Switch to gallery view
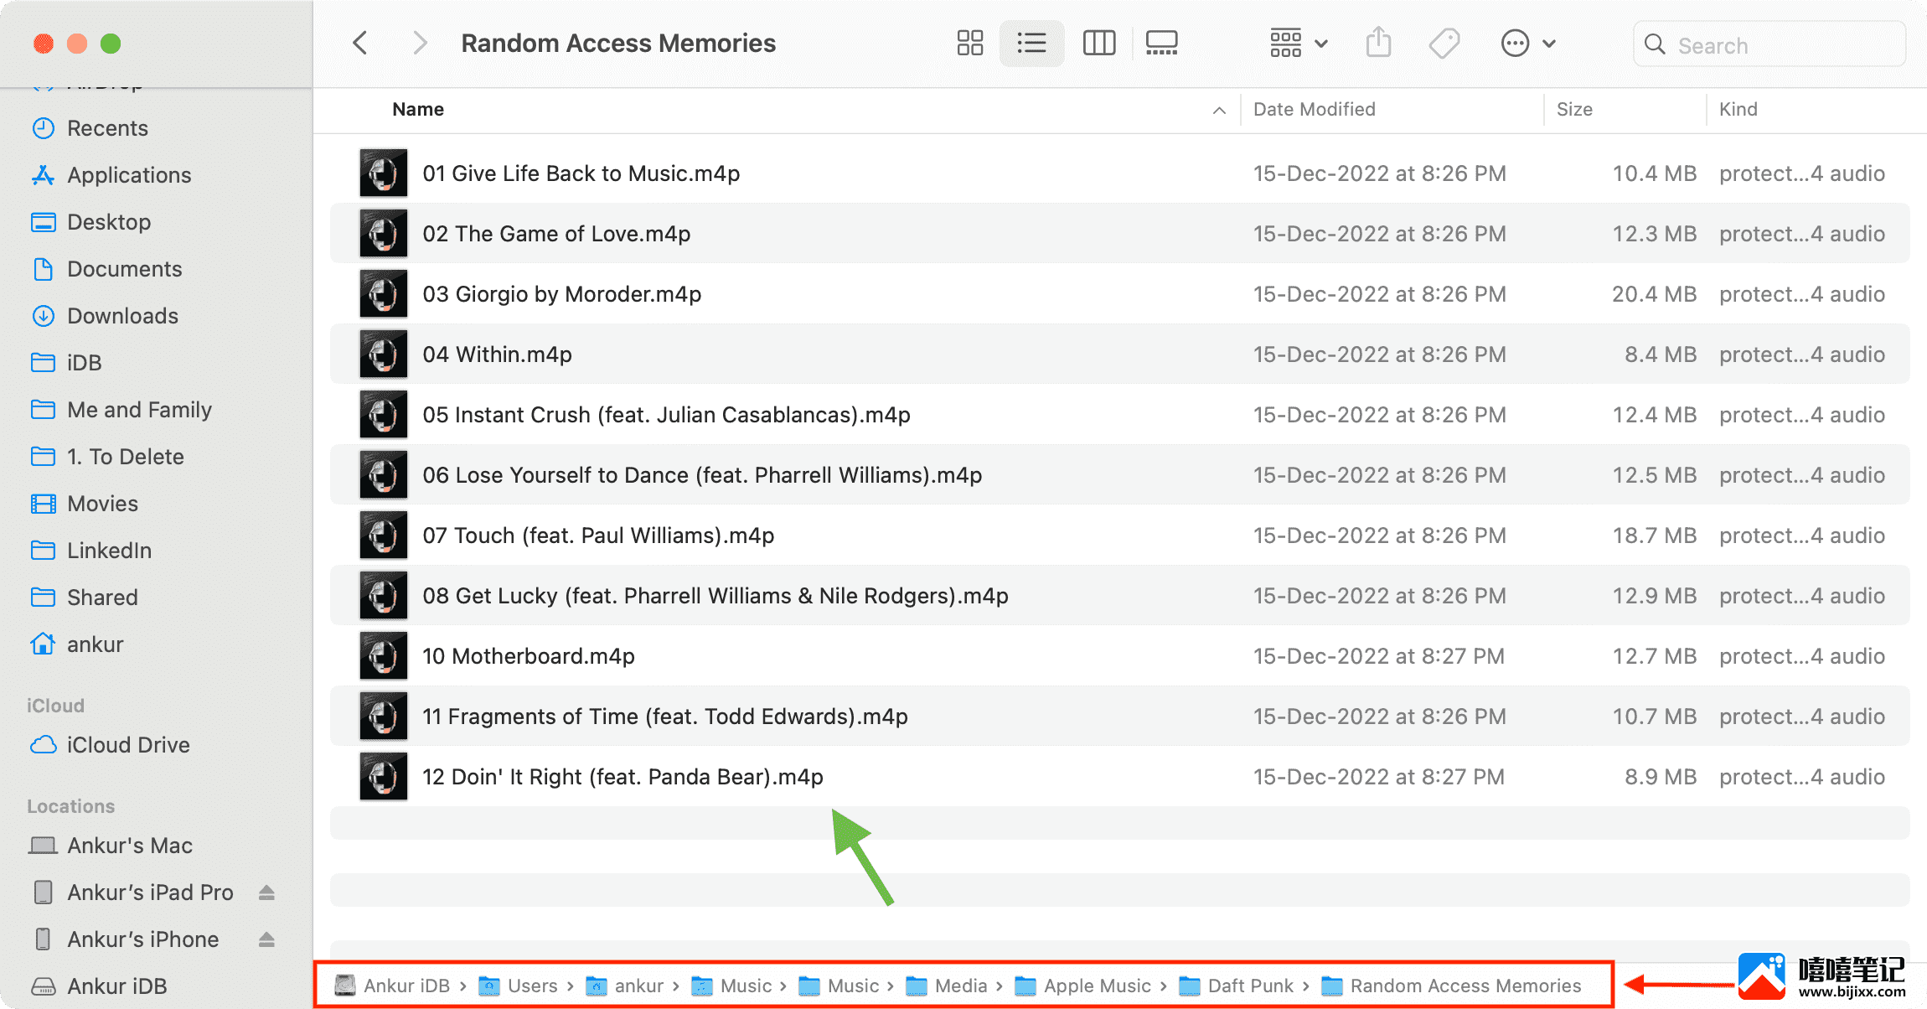The width and height of the screenshot is (1927, 1009). [x=1161, y=43]
